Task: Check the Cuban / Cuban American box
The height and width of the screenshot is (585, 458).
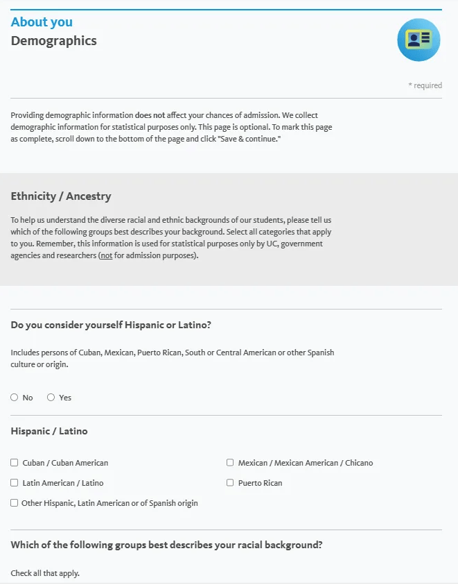Action: coord(14,463)
